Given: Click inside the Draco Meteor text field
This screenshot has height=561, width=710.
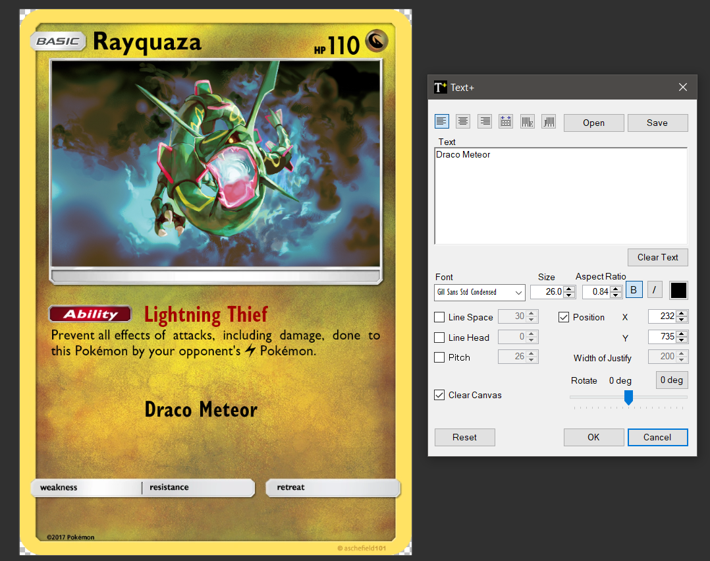Looking at the screenshot, I should (x=560, y=191).
